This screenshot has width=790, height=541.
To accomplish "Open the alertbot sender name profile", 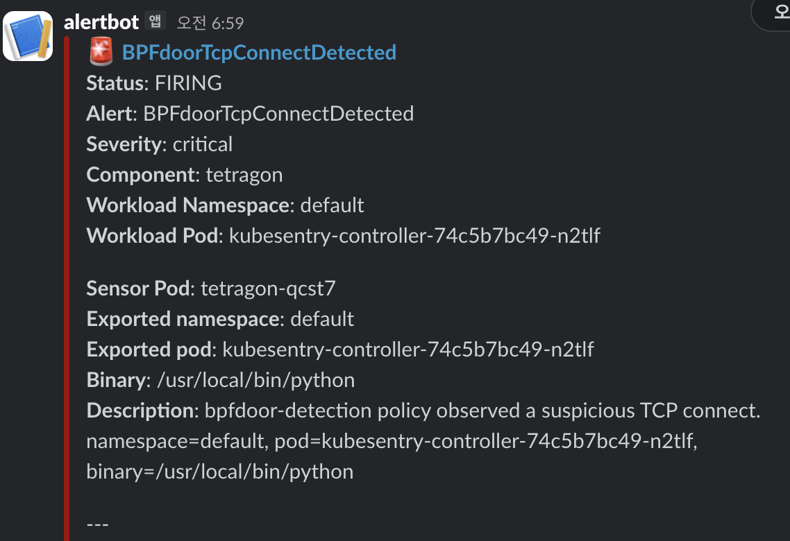I will pos(101,22).
